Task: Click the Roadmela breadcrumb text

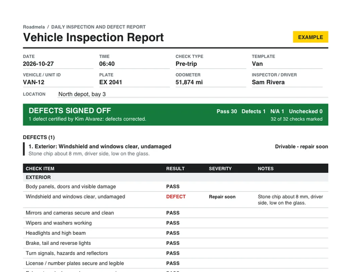Action: pos(34,27)
